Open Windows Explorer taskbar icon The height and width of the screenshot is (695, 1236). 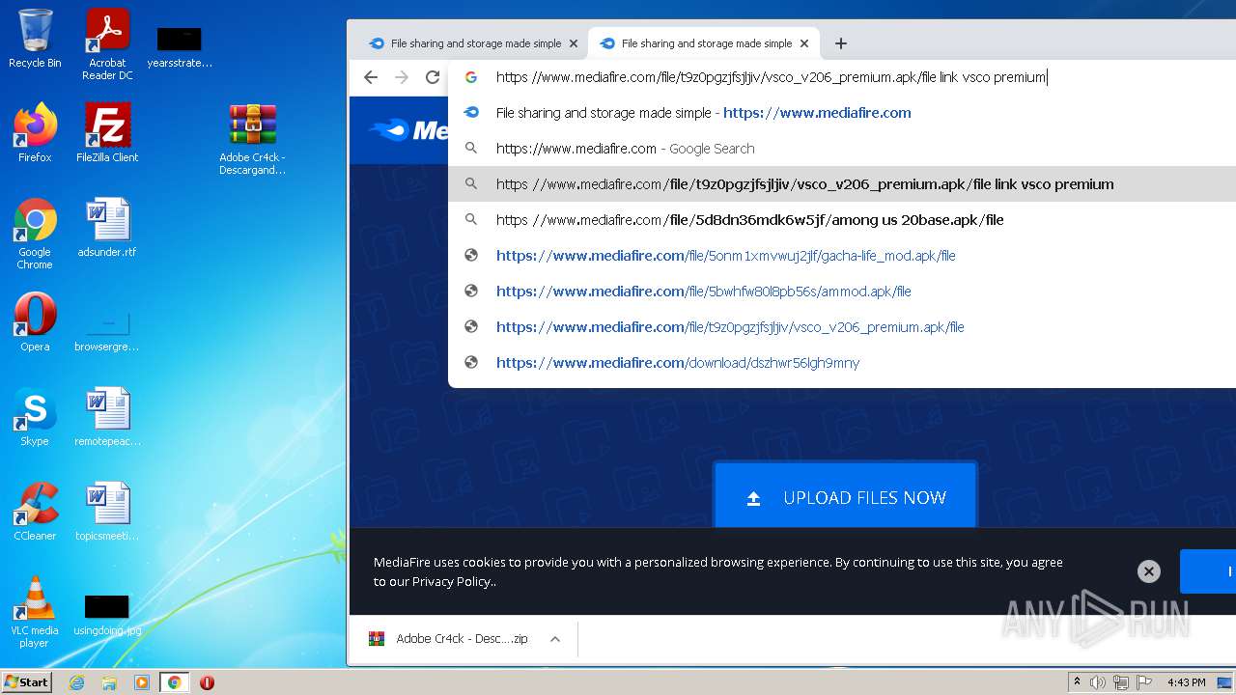pos(109,682)
